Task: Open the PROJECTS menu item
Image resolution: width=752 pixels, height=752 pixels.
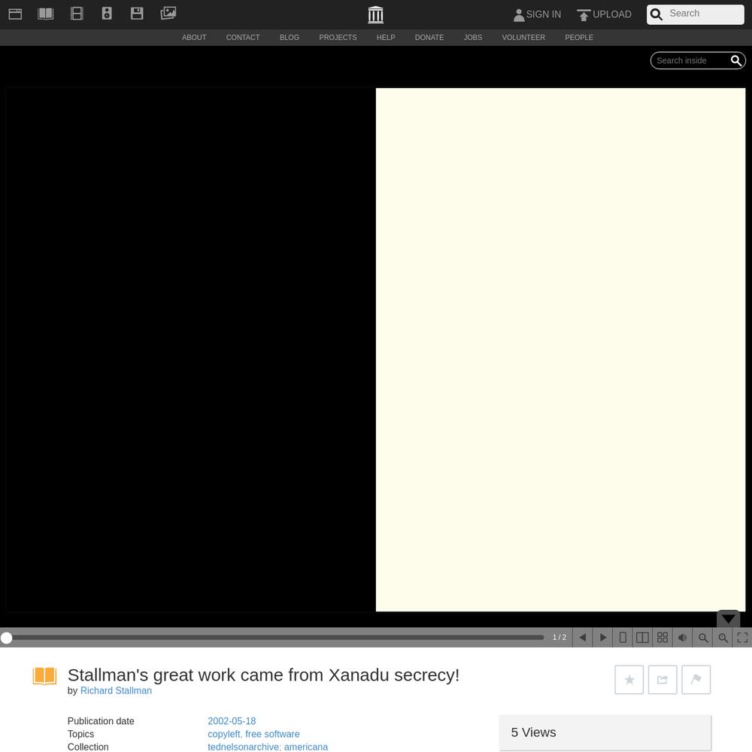Action: pos(338,38)
